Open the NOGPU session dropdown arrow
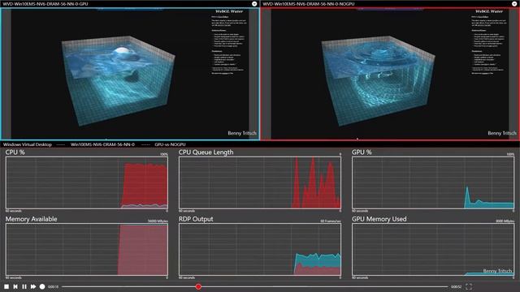This screenshot has width=520, height=292. click(x=514, y=3)
